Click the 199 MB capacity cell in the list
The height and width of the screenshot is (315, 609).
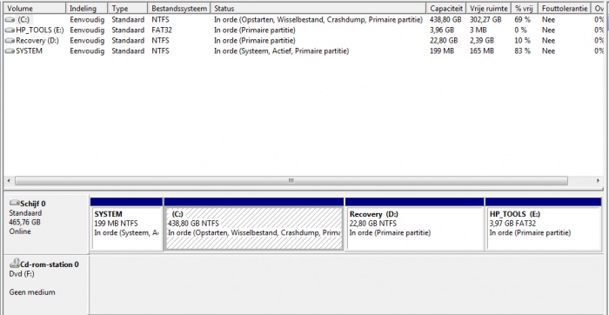(442, 50)
